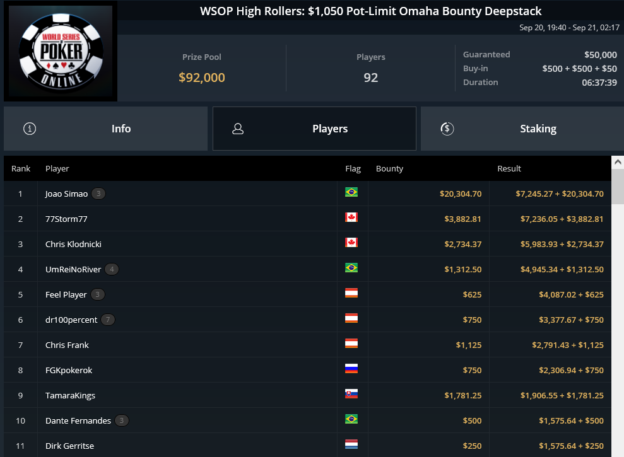624x457 pixels.
Task: Open the Staking tab
Action: [522, 129]
